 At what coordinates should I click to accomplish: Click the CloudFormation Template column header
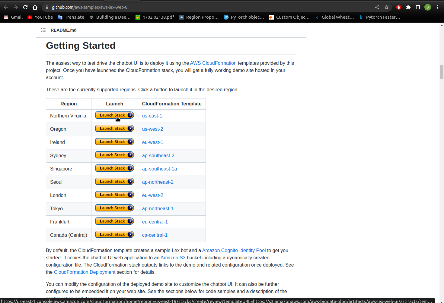[172, 104]
